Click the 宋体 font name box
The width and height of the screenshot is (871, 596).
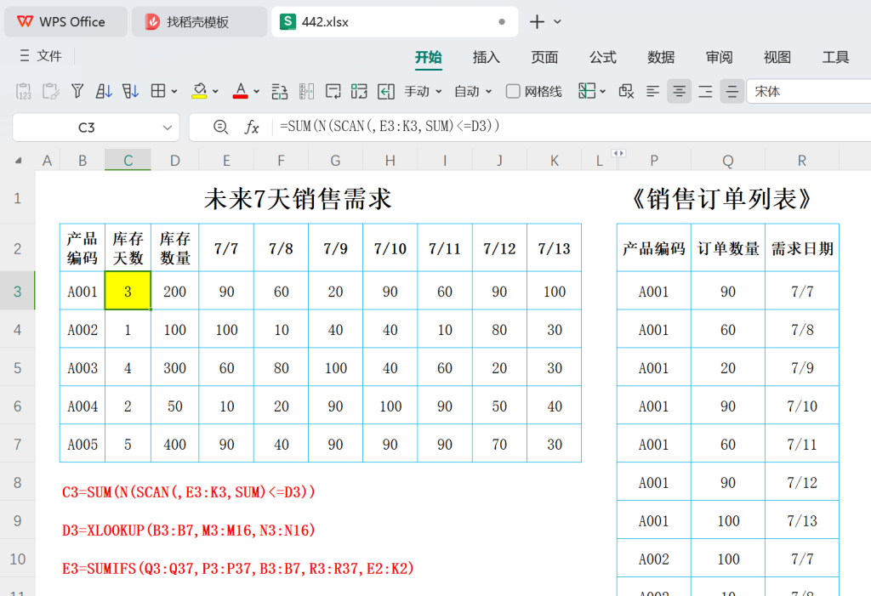809,91
